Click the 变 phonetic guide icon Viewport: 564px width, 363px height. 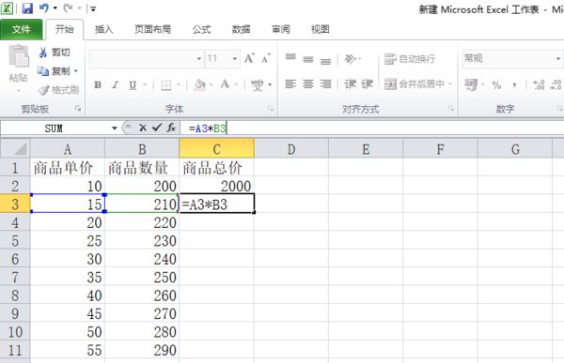pyautogui.click(x=257, y=85)
